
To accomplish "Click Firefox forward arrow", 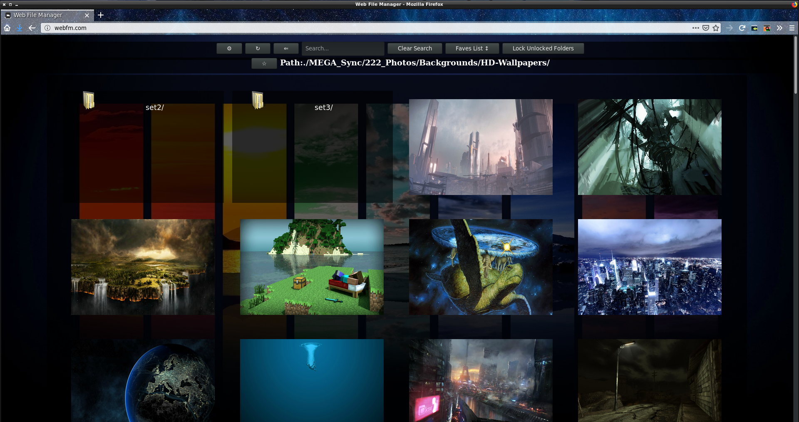I will pos(730,28).
